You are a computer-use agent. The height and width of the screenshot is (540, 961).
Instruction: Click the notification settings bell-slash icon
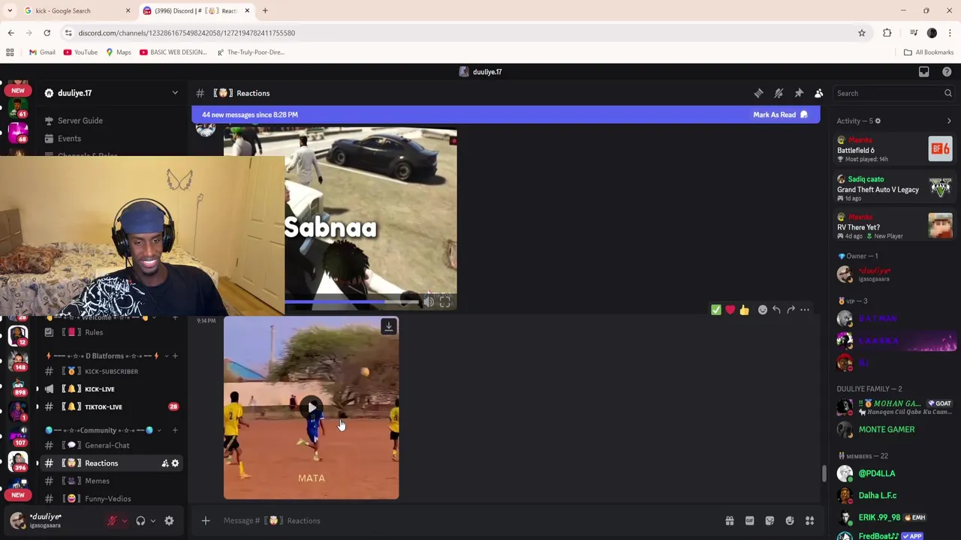click(x=779, y=93)
